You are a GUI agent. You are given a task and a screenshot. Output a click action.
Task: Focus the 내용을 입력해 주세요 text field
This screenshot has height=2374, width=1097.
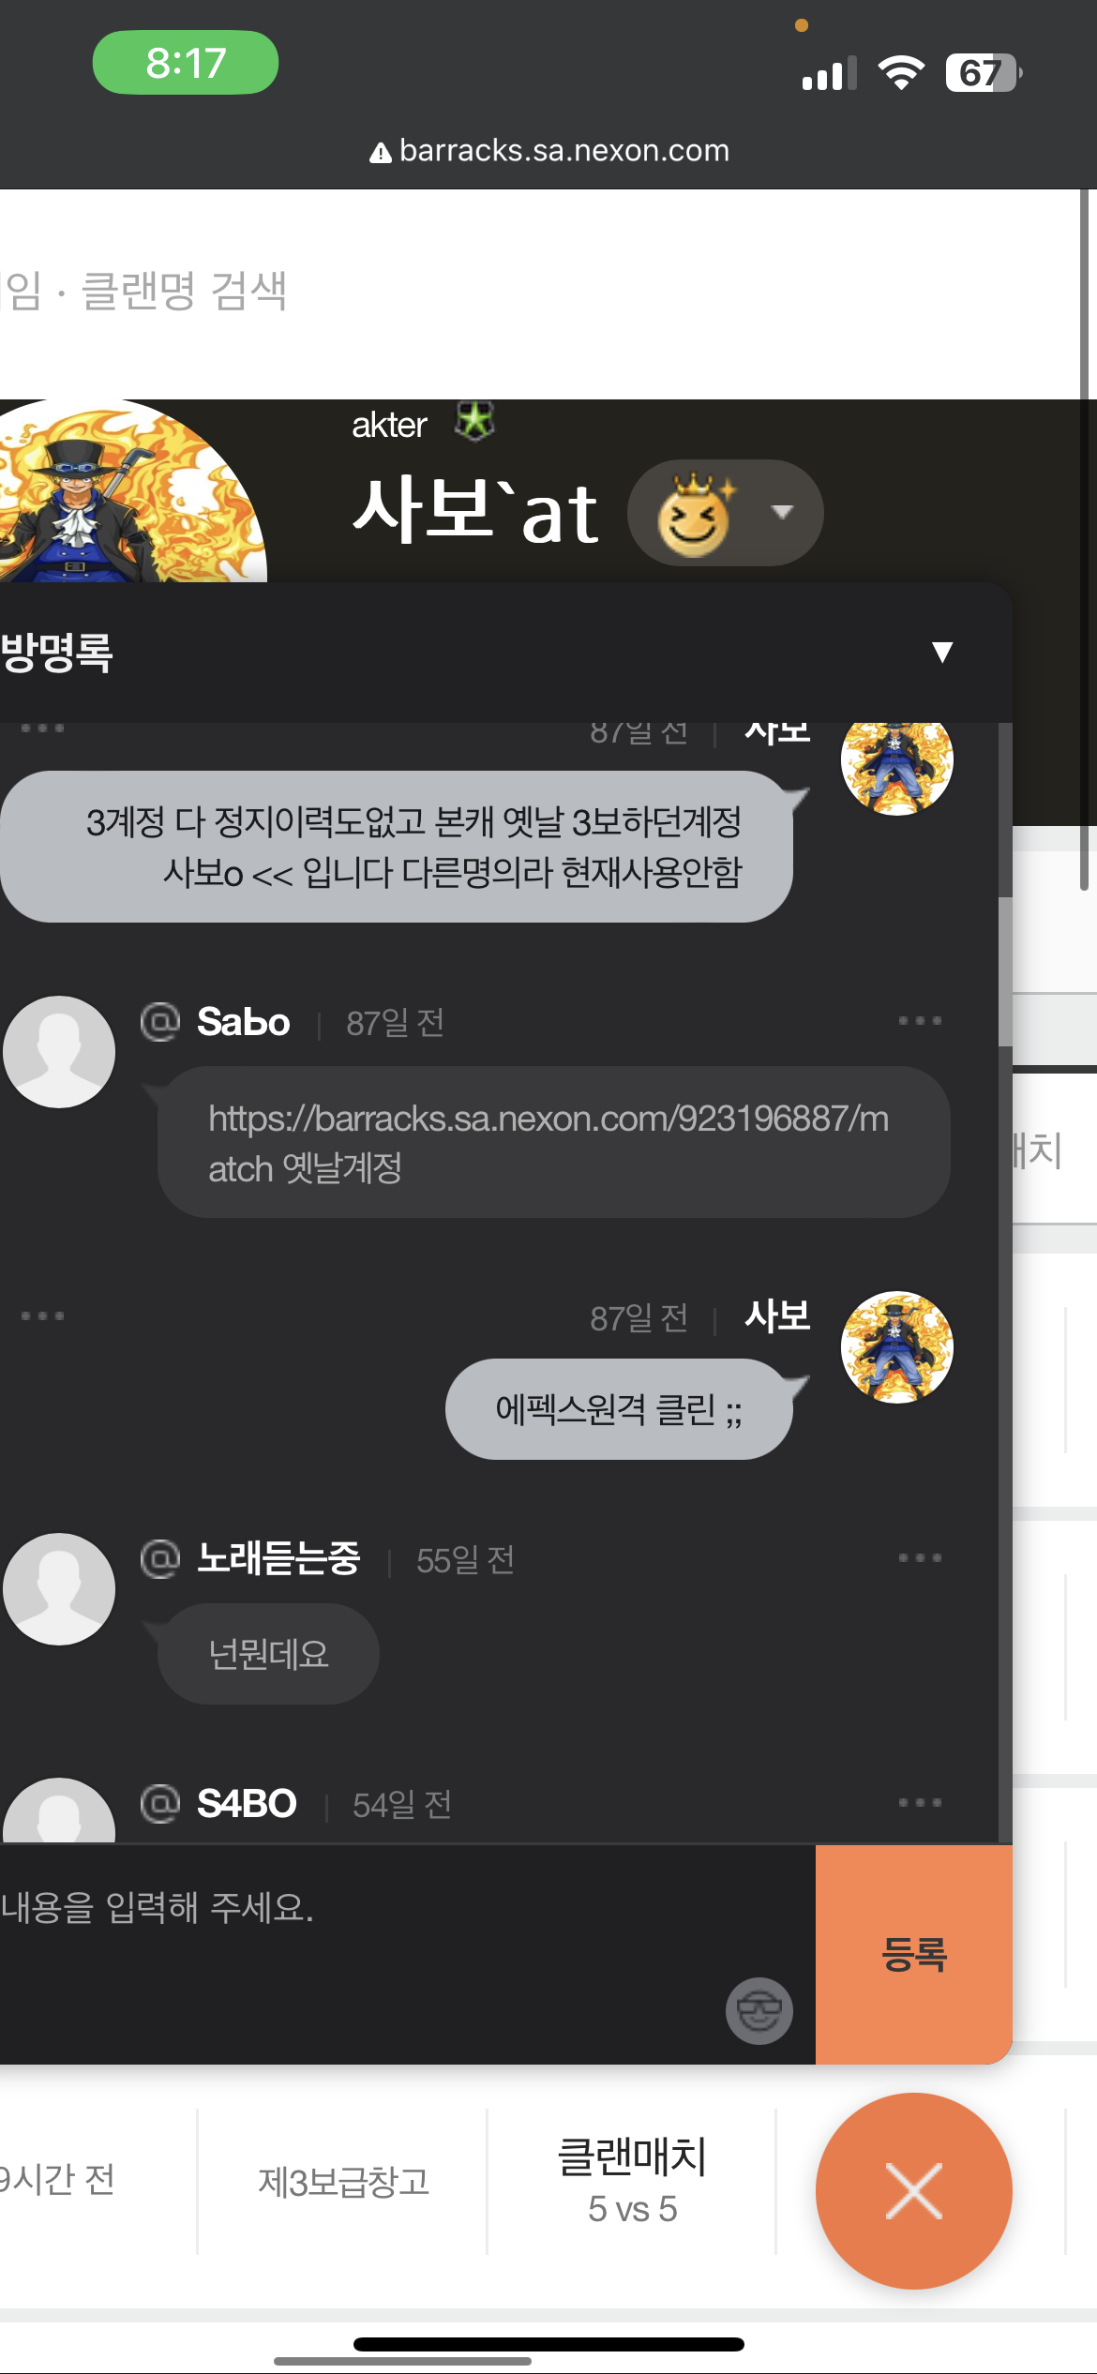[x=408, y=1954]
